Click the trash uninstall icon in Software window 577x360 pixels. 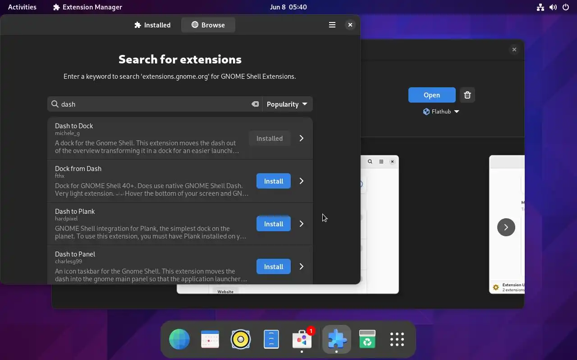point(467,95)
